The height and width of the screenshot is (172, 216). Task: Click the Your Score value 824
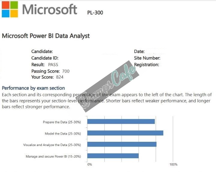60,77
